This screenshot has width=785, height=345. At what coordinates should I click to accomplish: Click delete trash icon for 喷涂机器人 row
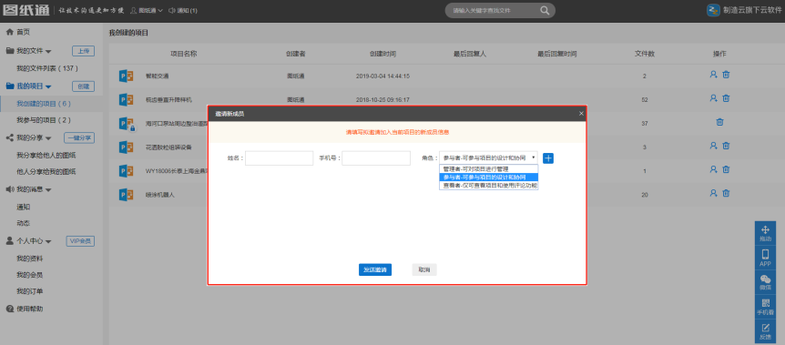[x=726, y=193]
